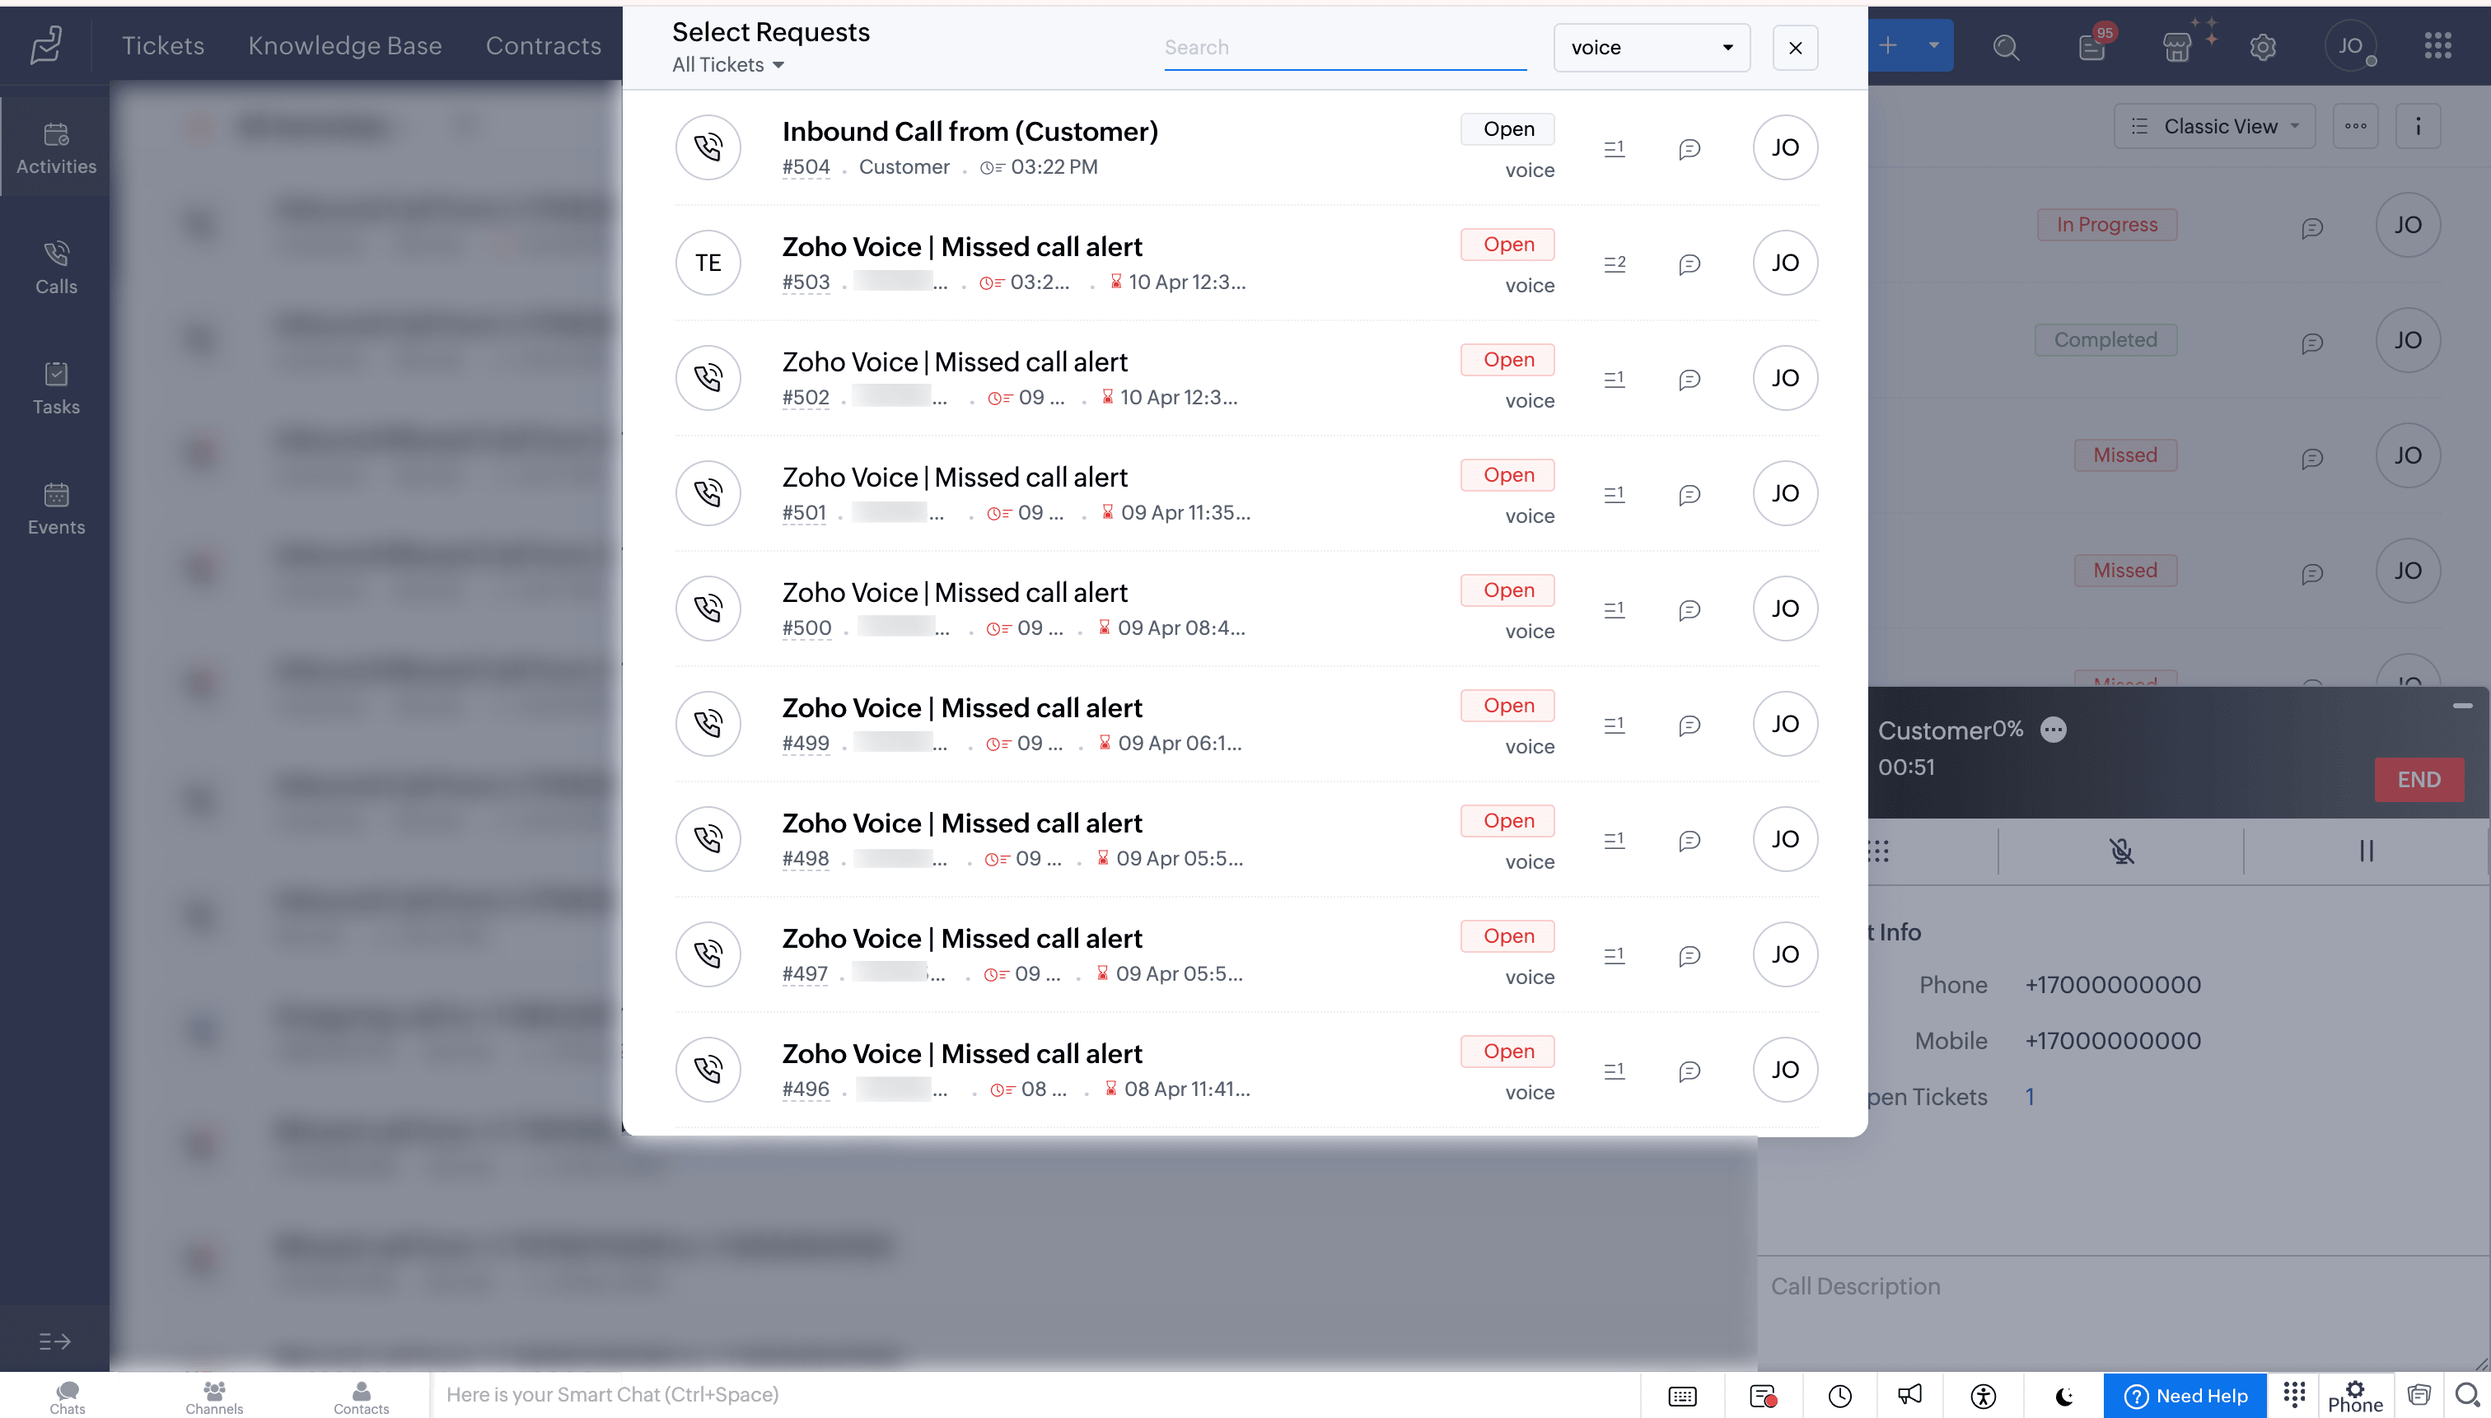Open Tasks in left sidebar
2491x1418 pixels.
55,387
